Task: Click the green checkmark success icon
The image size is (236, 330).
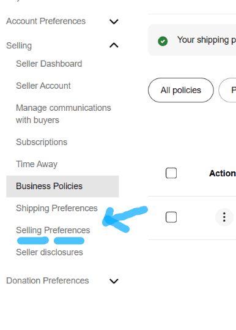Action: coord(163,41)
